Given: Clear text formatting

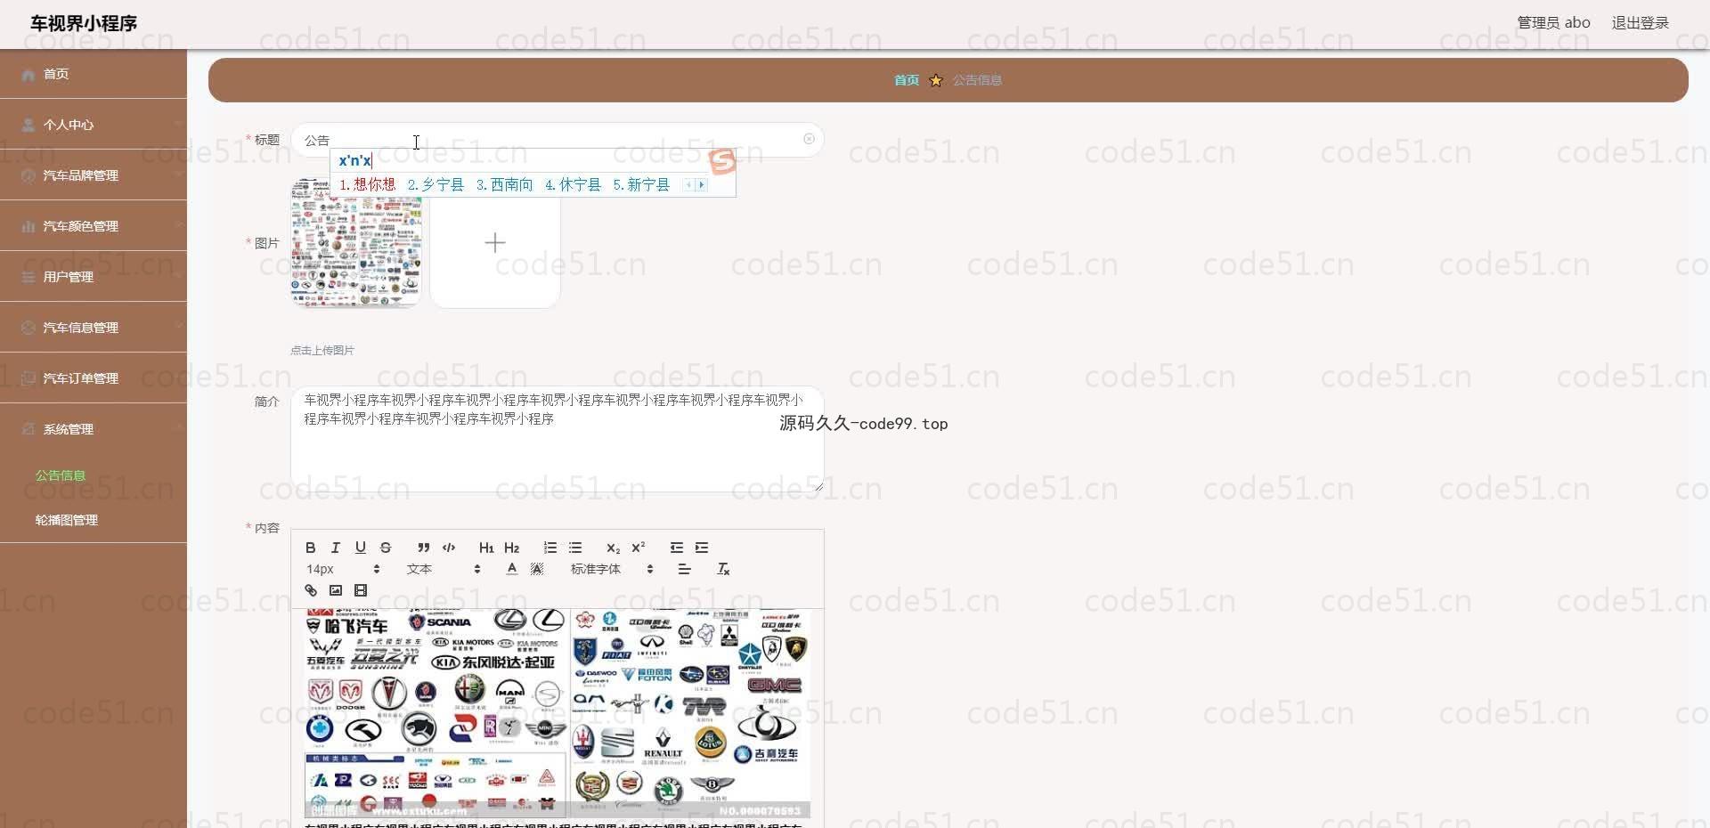Looking at the screenshot, I should tap(723, 569).
